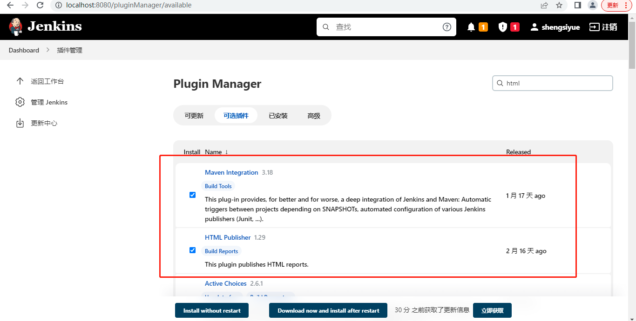
Task: Click the breadcrumb chevron after Dashboard
Action: [x=48, y=50]
